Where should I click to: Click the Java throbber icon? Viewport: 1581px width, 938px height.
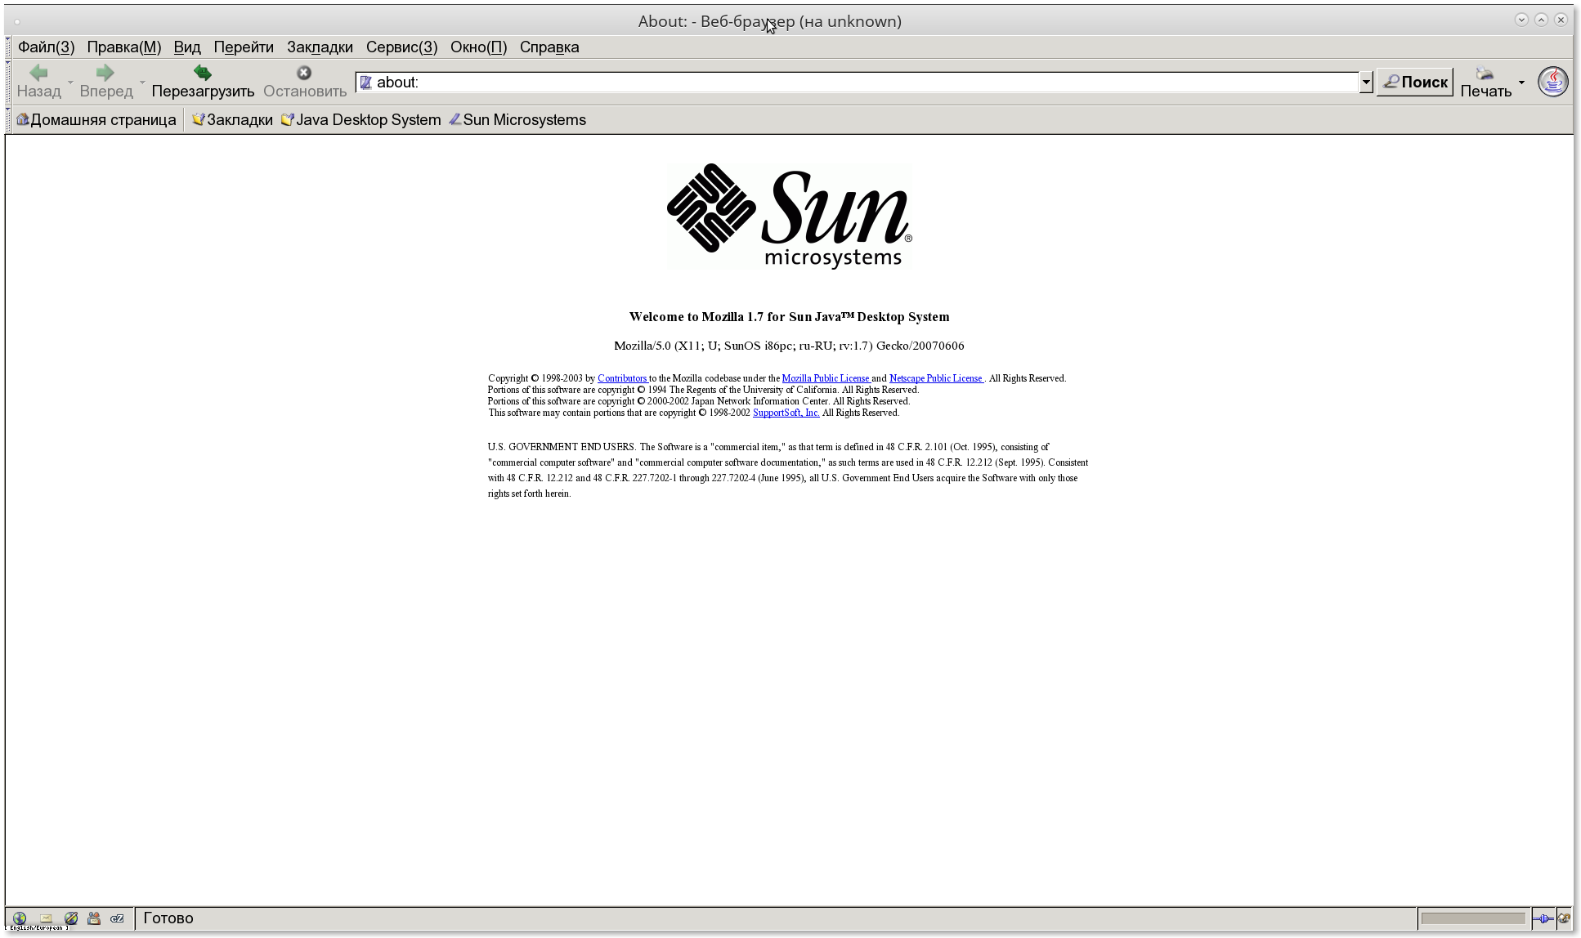coord(1552,82)
